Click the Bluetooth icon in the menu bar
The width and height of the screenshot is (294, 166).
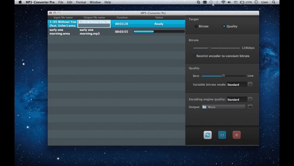217,2
